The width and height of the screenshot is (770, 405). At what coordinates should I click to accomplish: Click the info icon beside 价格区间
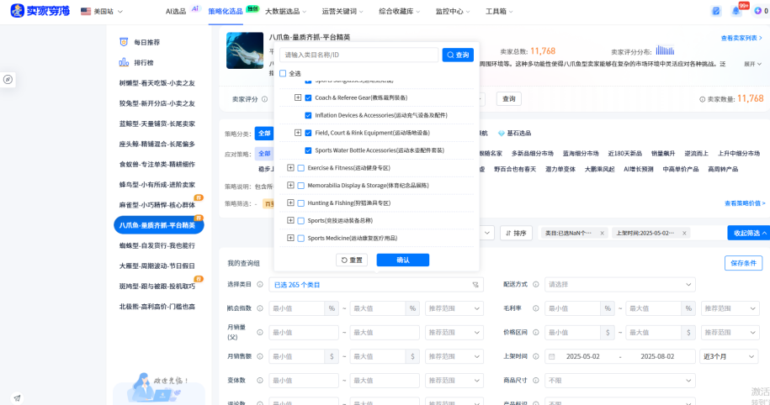(x=536, y=333)
